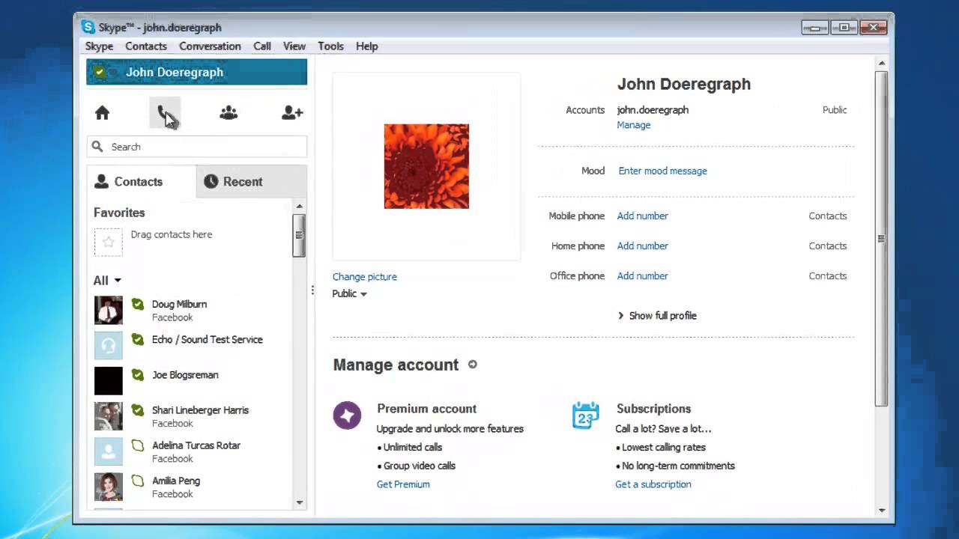Viewport: 959px width, 539px height.
Task: Add number for Home phone
Action: coord(643,246)
